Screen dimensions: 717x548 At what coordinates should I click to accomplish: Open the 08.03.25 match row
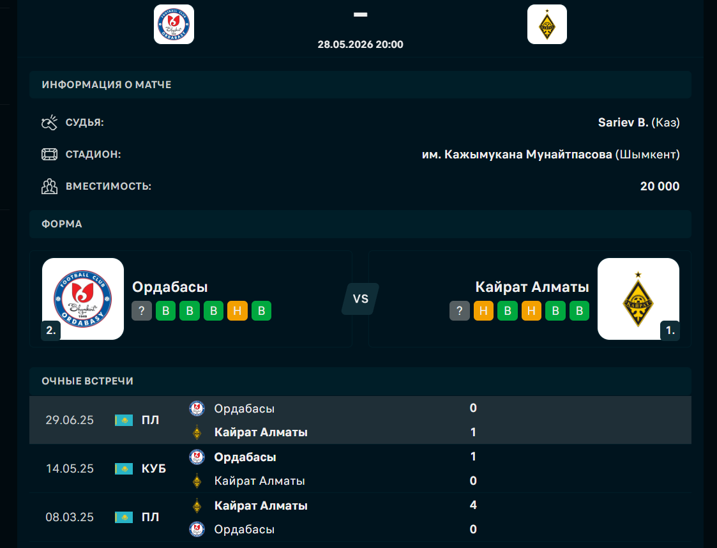(x=360, y=517)
